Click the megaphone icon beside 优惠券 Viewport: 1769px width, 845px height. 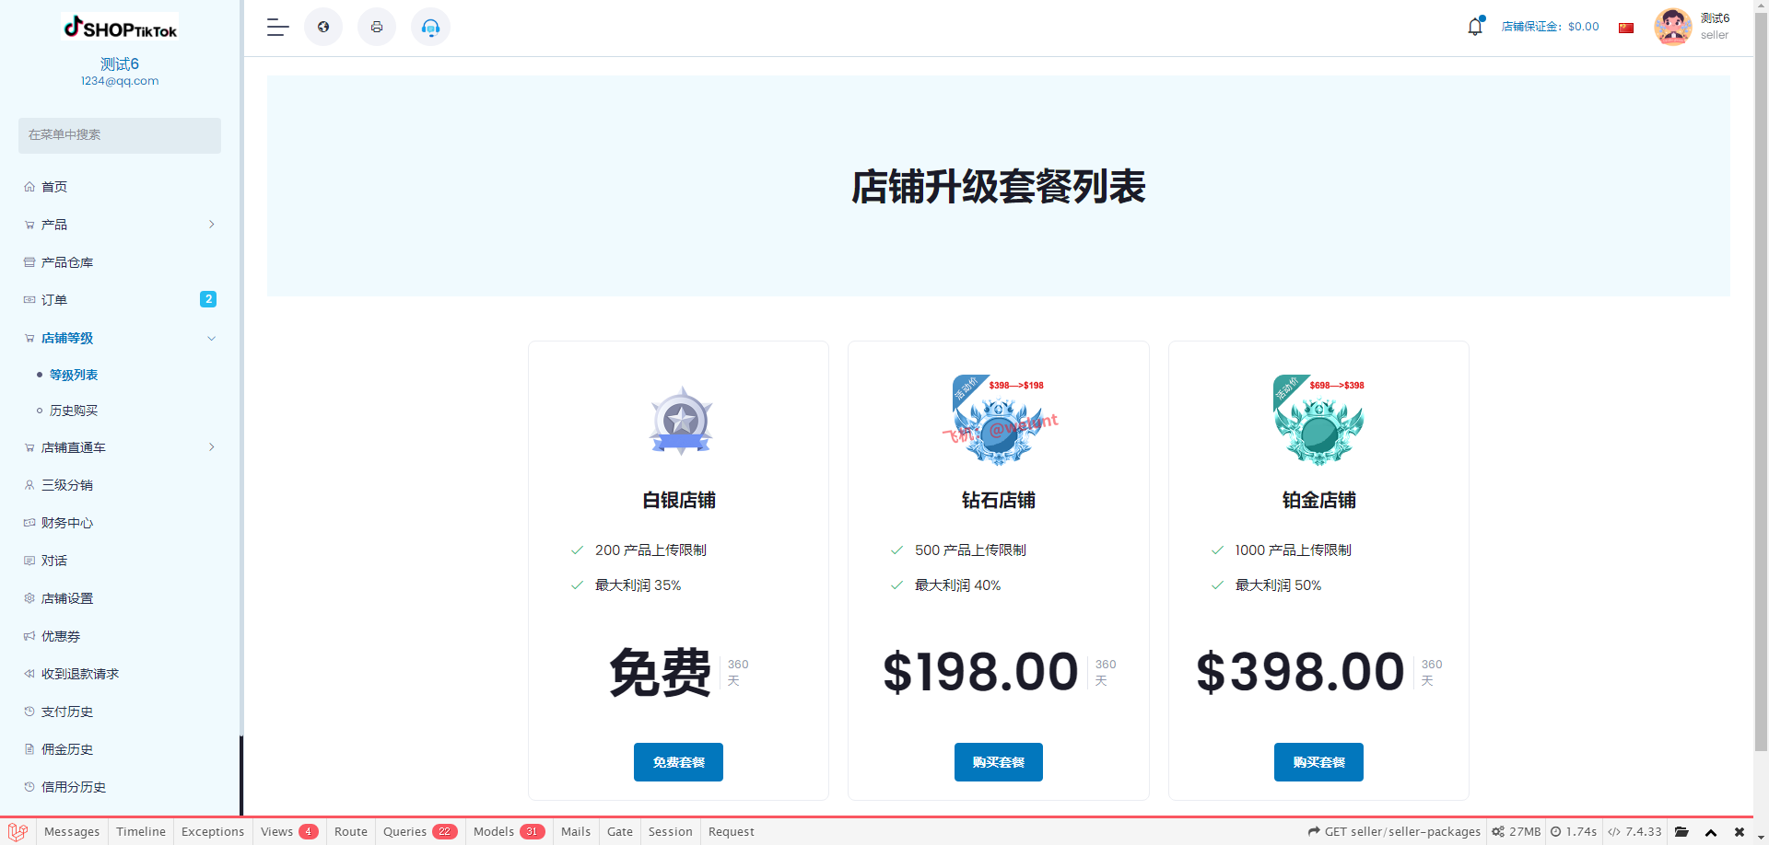click(29, 636)
